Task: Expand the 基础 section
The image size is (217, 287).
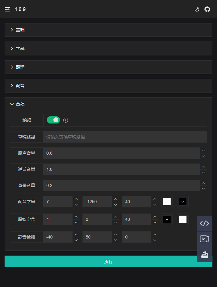Action: tap(108, 30)
